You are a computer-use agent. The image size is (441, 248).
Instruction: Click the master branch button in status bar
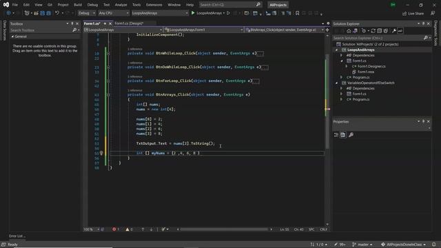click(362, 245)
